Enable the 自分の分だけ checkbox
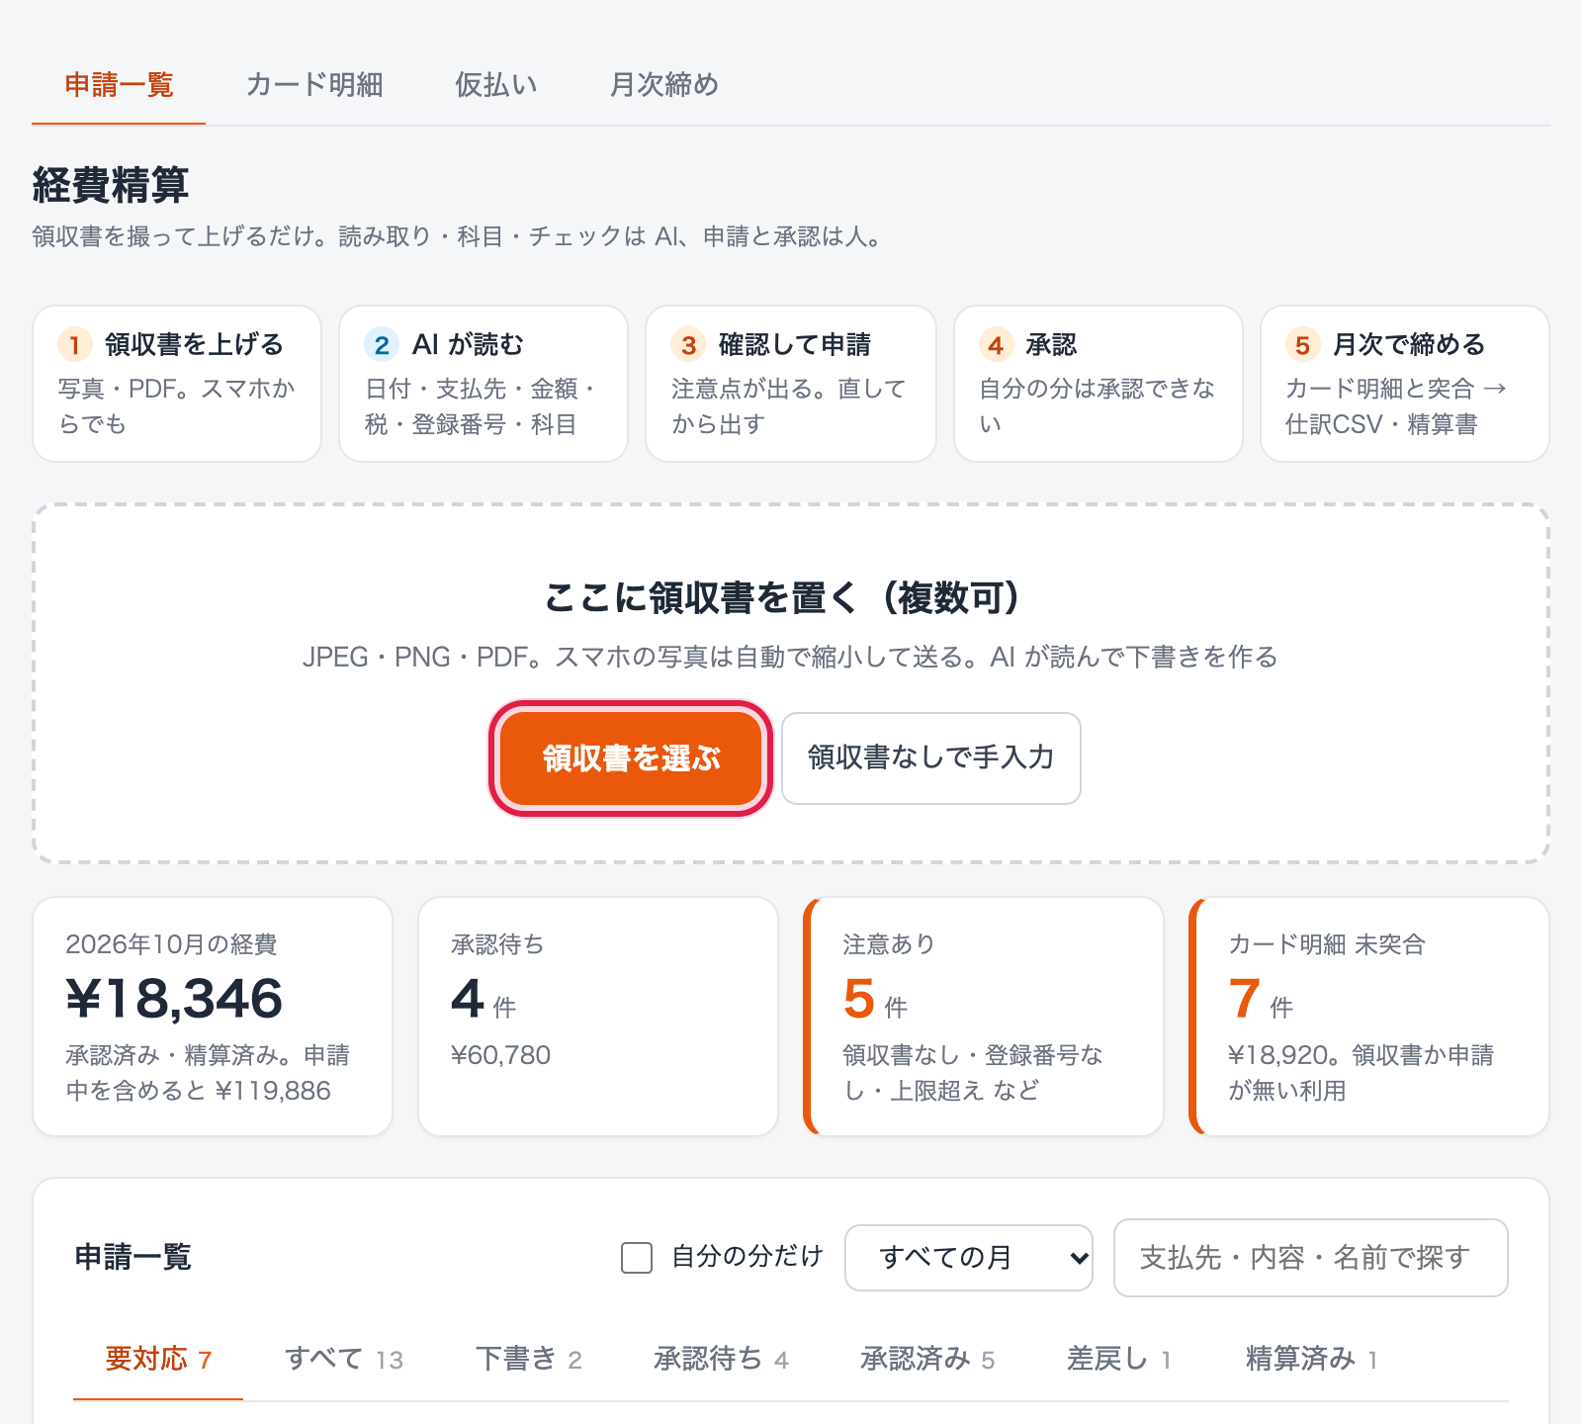This screenshot has height=1424, width=1582. click(637, 1258)
